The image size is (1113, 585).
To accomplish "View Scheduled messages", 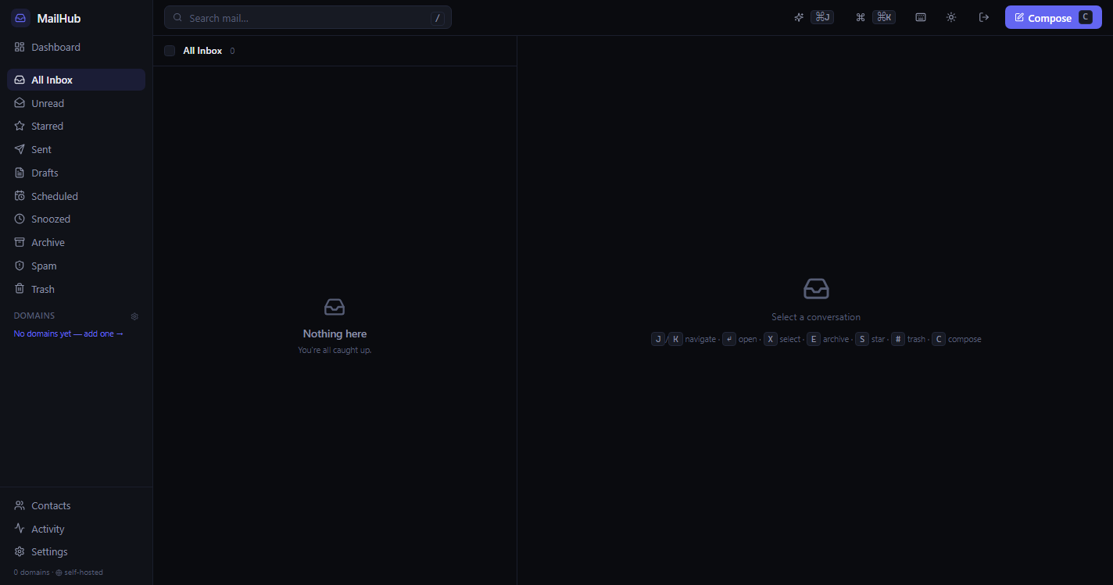I will coord(76,196).
